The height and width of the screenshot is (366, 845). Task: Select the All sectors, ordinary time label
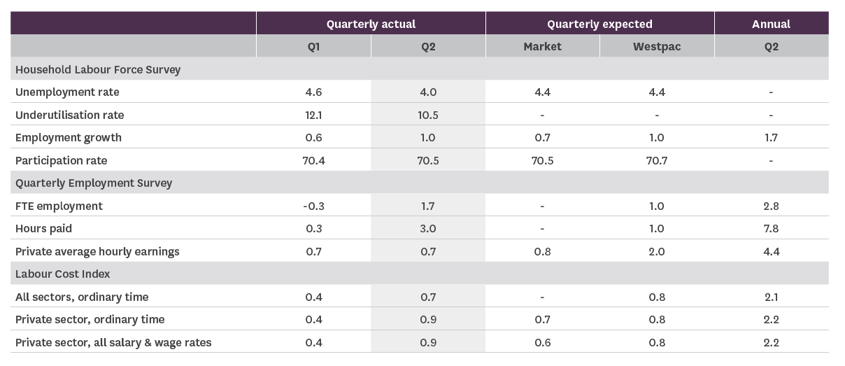point(82,297)
